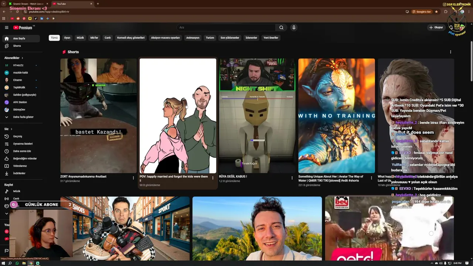Open options for RÜYA DEĞİL KABUS short

click(x=292, y=178)
